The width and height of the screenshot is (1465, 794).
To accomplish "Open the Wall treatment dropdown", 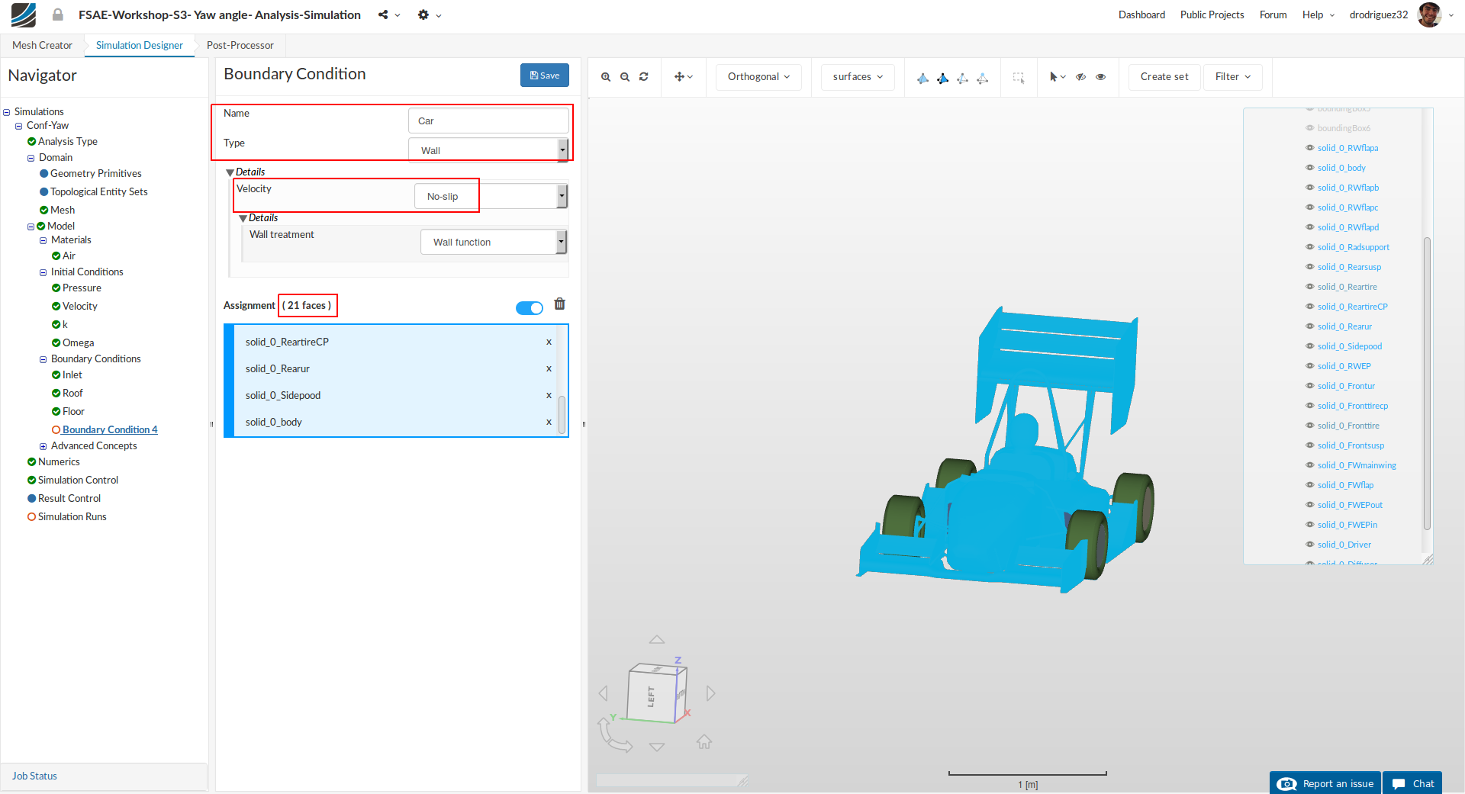I will pyautogui.click(x=494, y=242).
